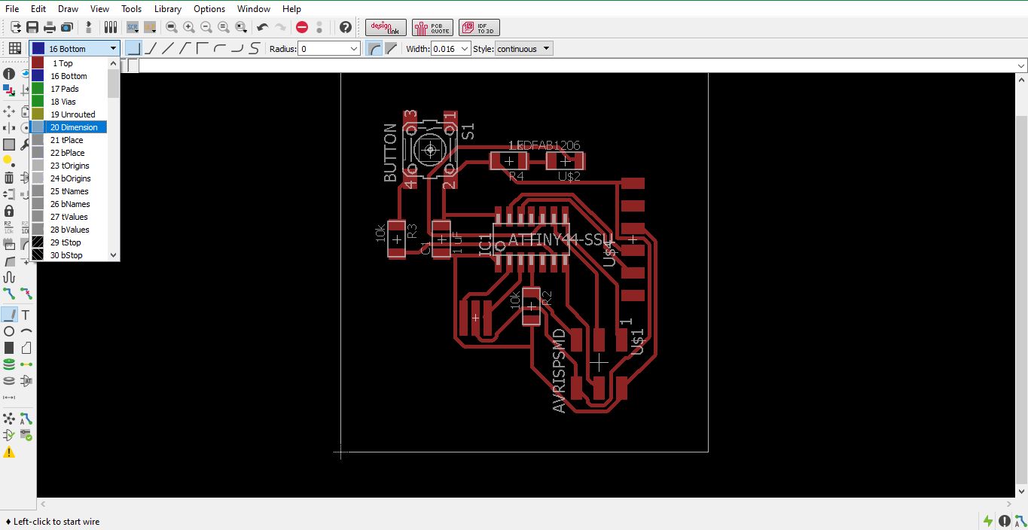Click the IDF to 3D button
Screen dimensions: 1028x530
click(x=479, y=28)
